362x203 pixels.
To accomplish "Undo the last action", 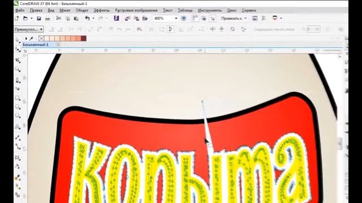I will tap(87, 19).
